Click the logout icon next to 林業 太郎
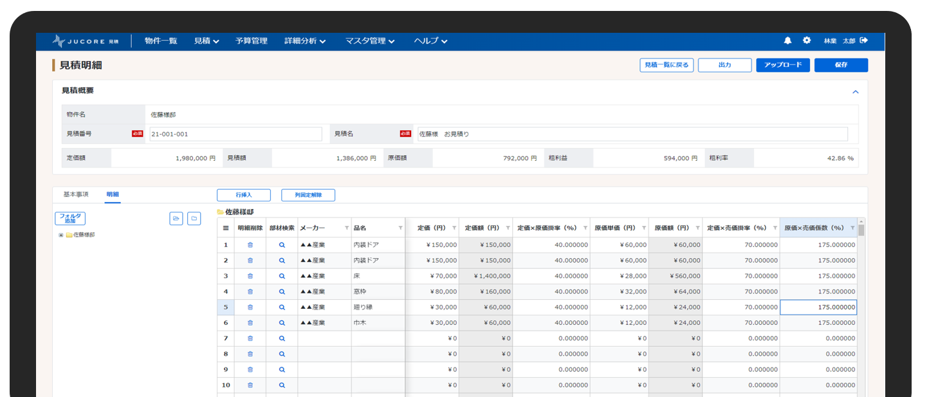The image size is (929, 397). pos(864,40)
